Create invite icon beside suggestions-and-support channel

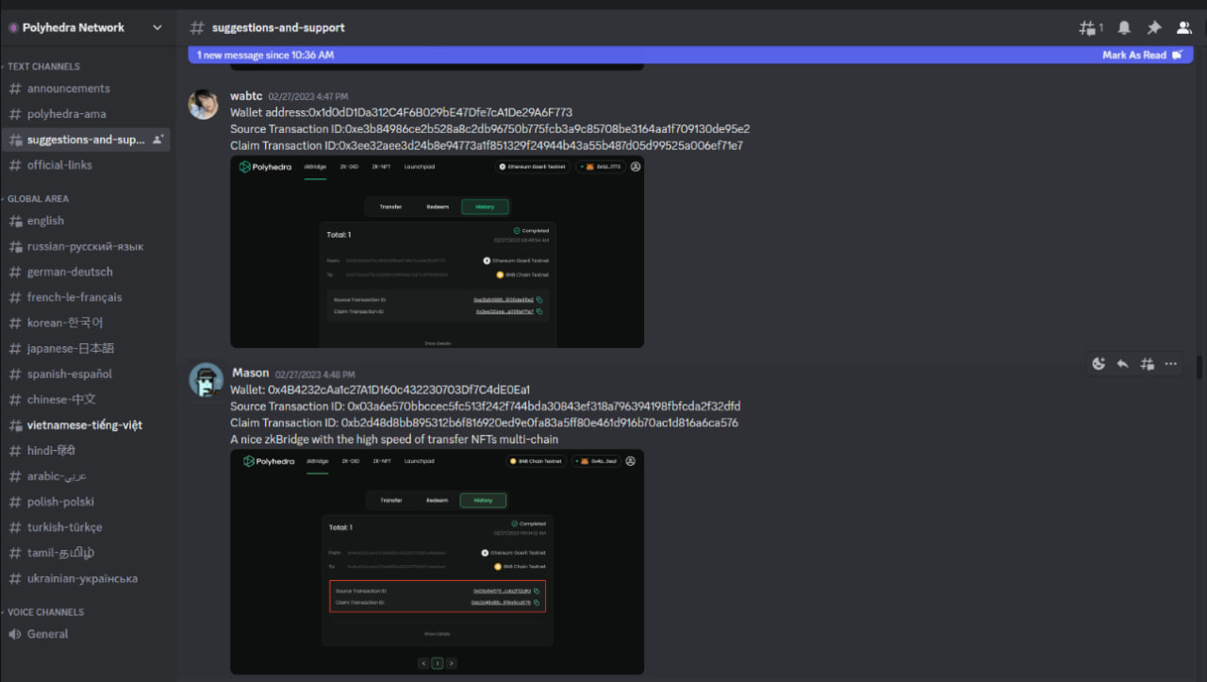pos(157,140)
